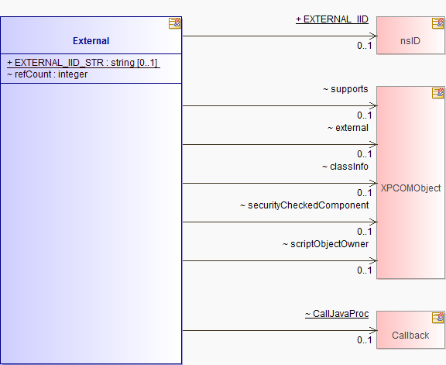Viewport: 446px width, 365px height.
Task: Select the supports association label
Action: 345,89
